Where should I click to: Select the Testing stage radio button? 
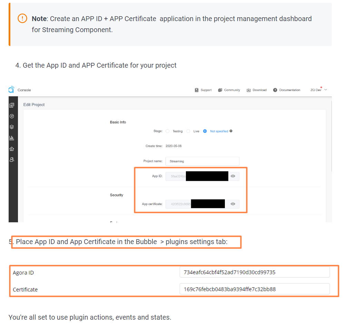(168, 131)
